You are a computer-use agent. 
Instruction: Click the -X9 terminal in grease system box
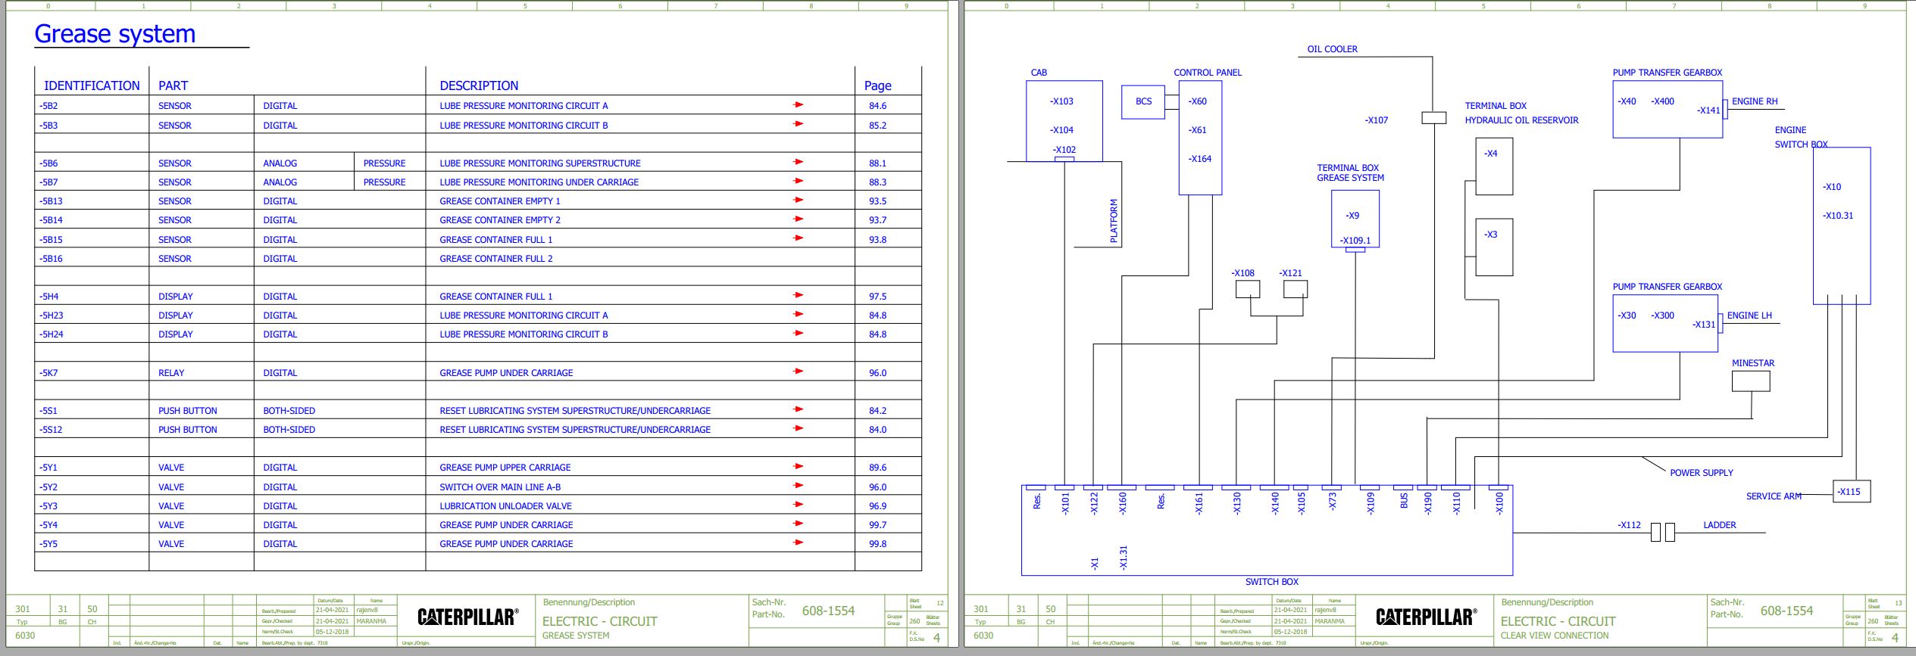[x=1352, y=216]
